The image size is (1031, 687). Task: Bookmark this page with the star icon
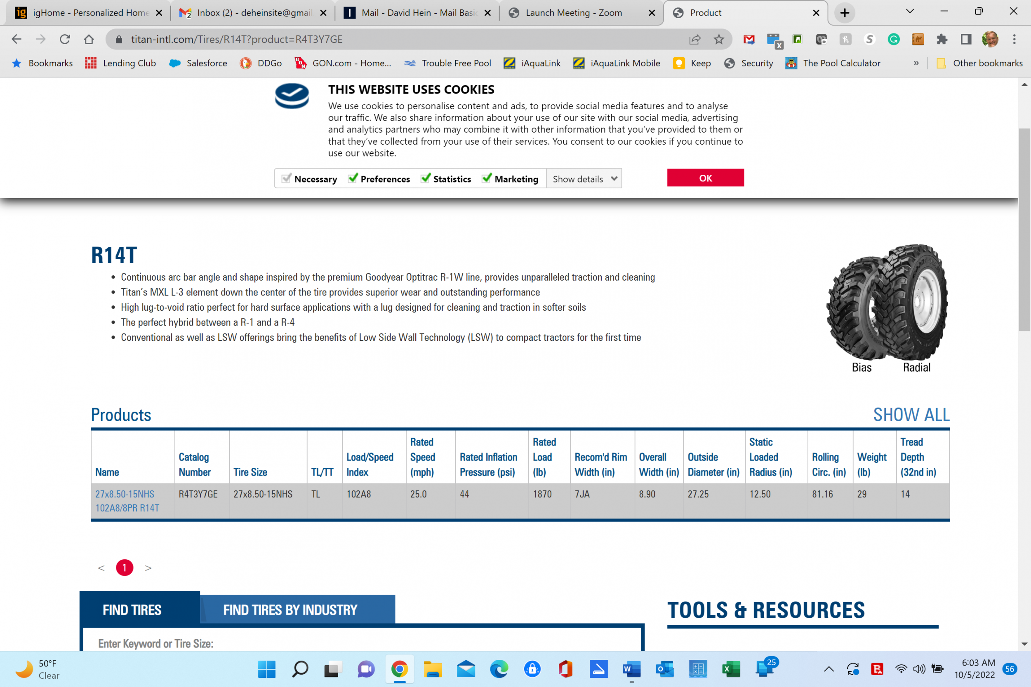(x=719, y=40)
